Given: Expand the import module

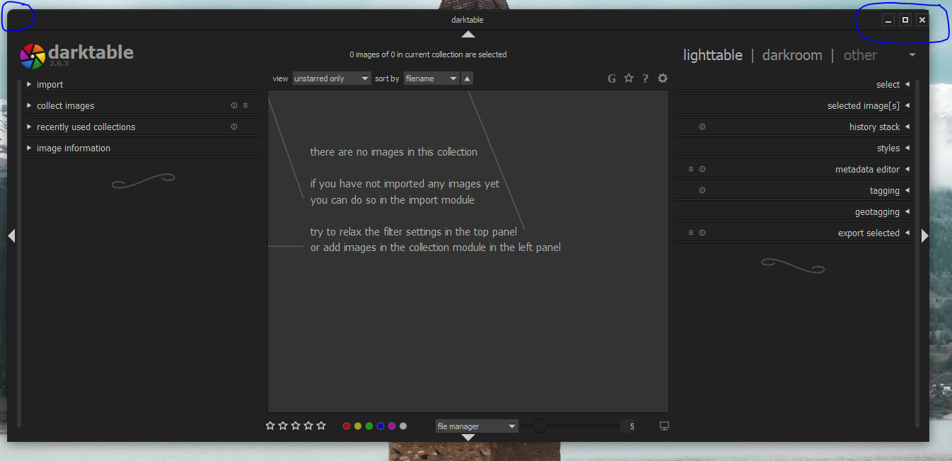Looking at the screenshot, I should tap(50, 84).
